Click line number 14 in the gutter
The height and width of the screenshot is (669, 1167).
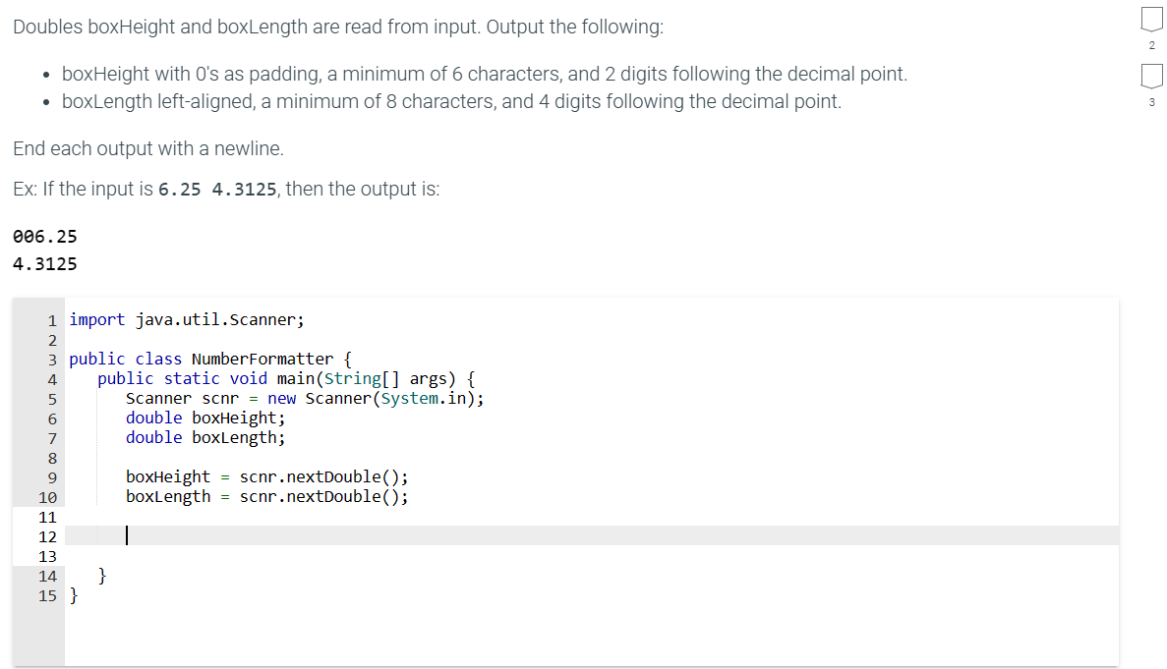tap(47, 576)
